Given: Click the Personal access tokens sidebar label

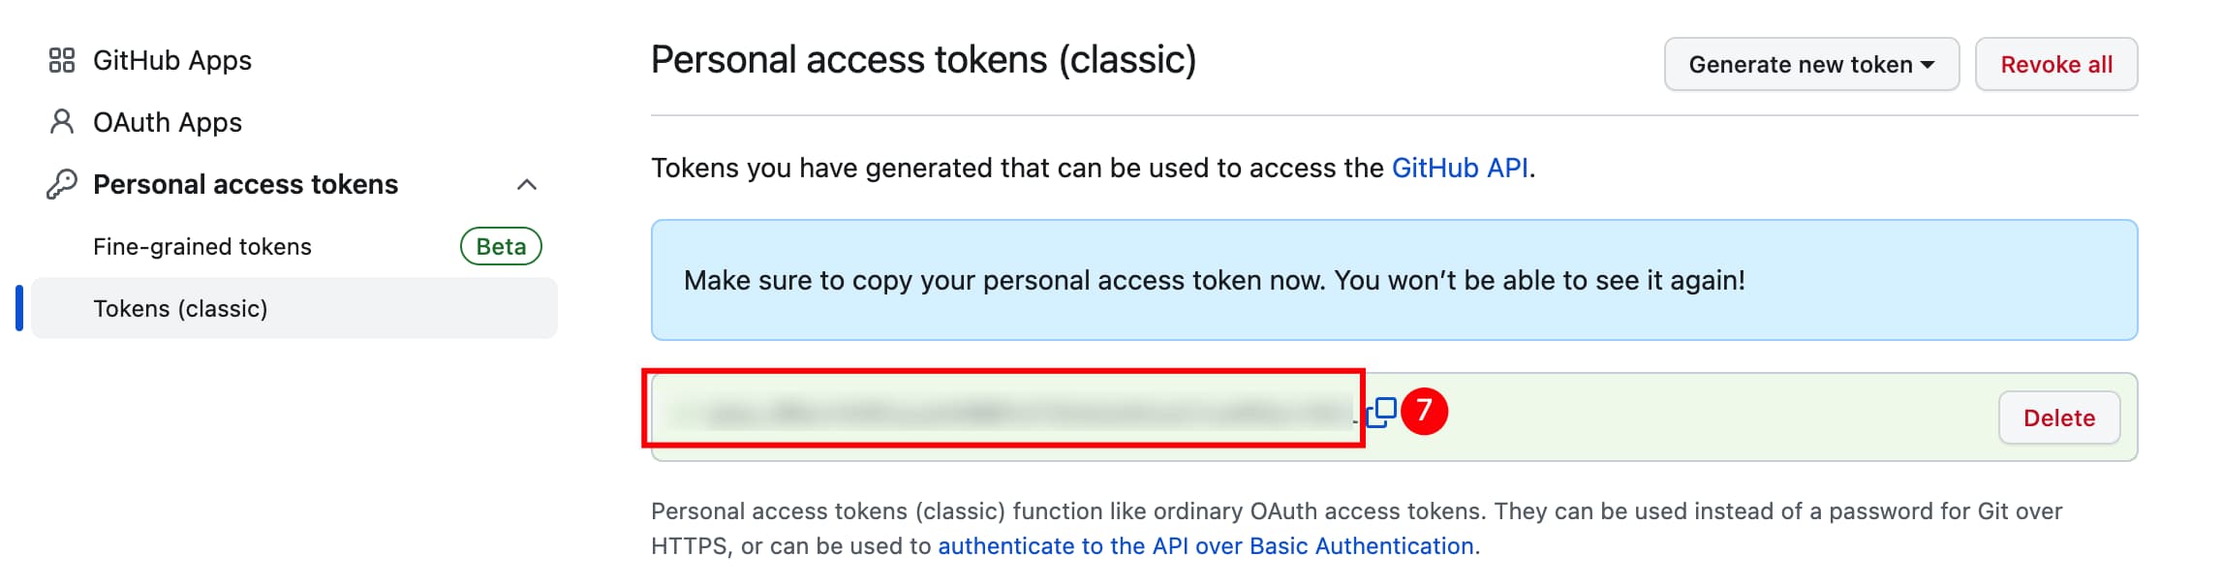Looking at the screenshot, I should coord(245,185).
